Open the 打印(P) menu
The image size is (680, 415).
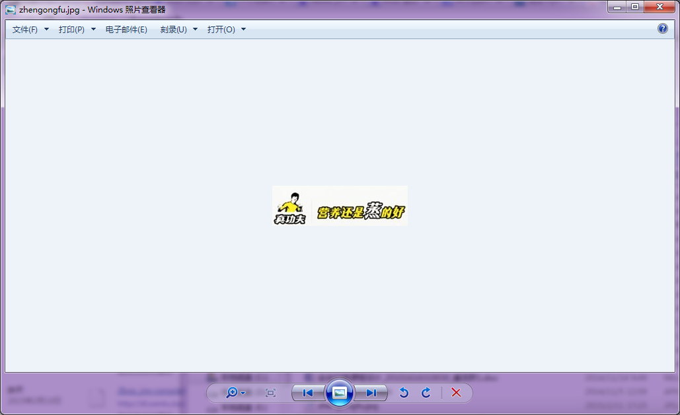[x=71, y=30]
